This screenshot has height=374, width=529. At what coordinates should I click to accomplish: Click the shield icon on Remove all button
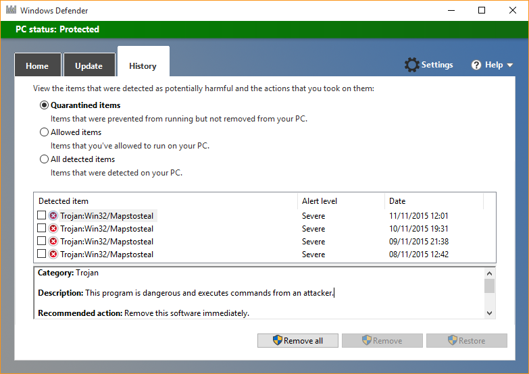(277, 340)
